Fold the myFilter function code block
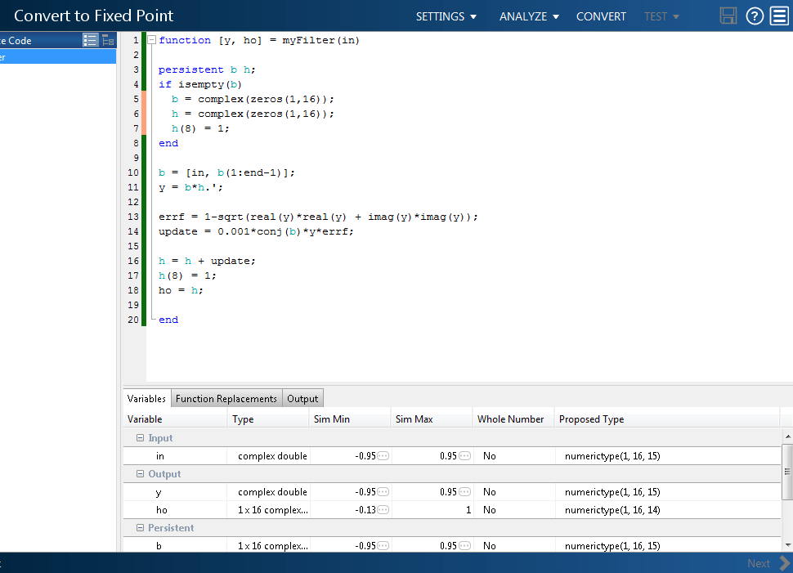Viewport: 793px width, 573px height. coord(152,40)
